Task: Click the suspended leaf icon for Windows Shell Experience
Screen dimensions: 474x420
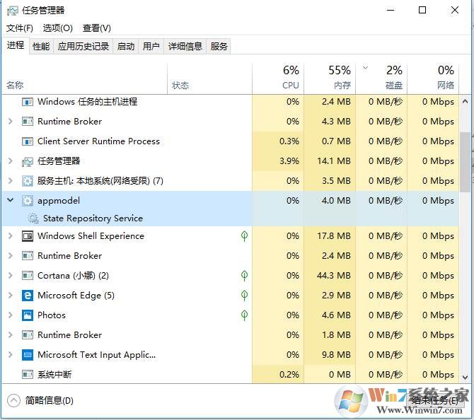Action: coord(244,236)
